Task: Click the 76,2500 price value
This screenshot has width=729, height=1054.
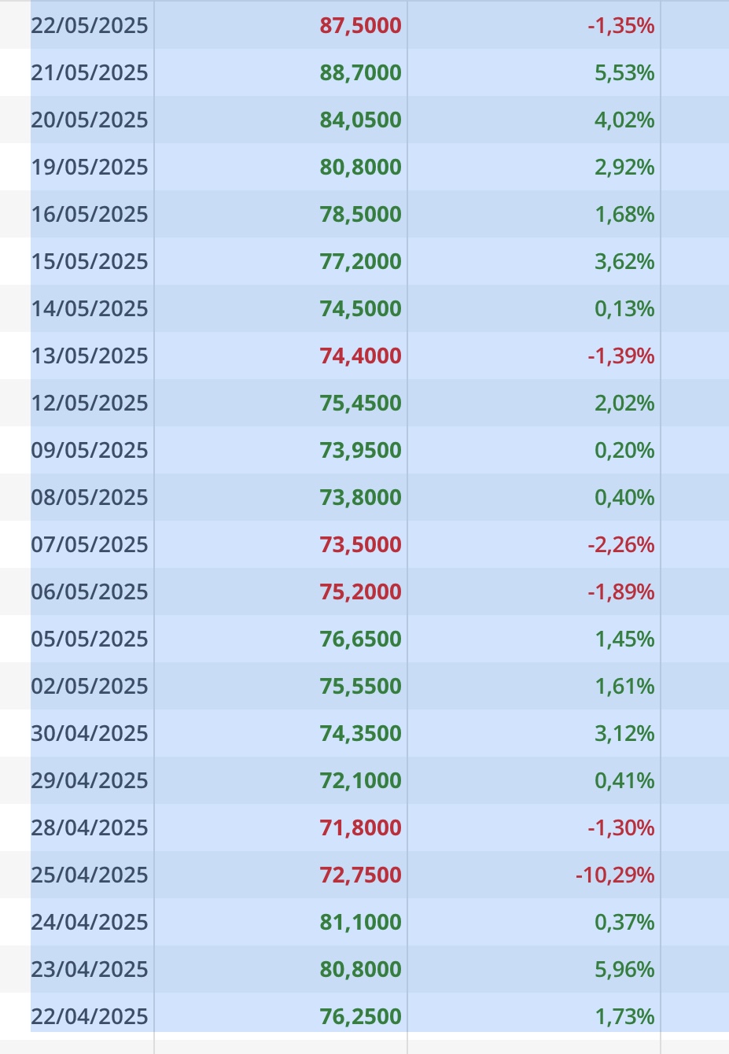Action: point(361,1017)
